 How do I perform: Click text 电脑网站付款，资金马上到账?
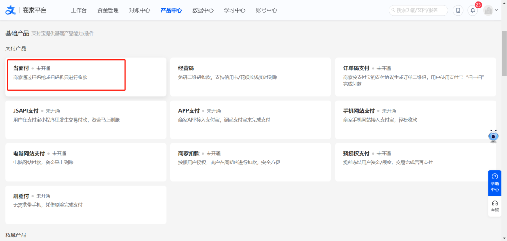pos(43,163)
